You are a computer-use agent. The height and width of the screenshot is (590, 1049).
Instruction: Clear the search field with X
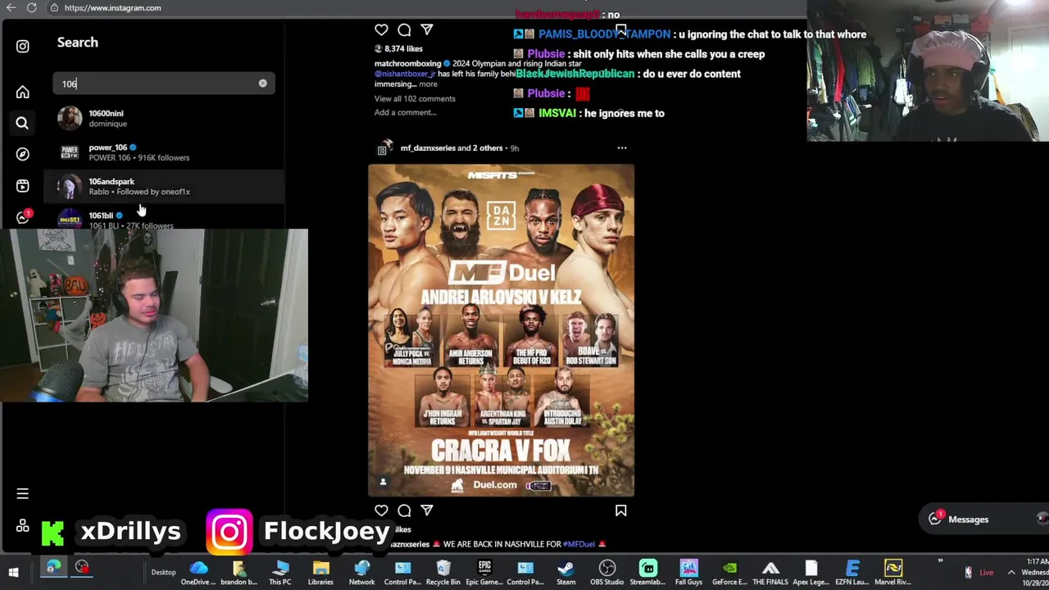click(262, 84)
